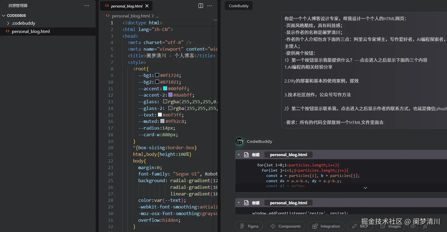Screen dimensions: 447x232
Task: Open personal_blog.html link in first 创建 block
Action: (288, 155)
